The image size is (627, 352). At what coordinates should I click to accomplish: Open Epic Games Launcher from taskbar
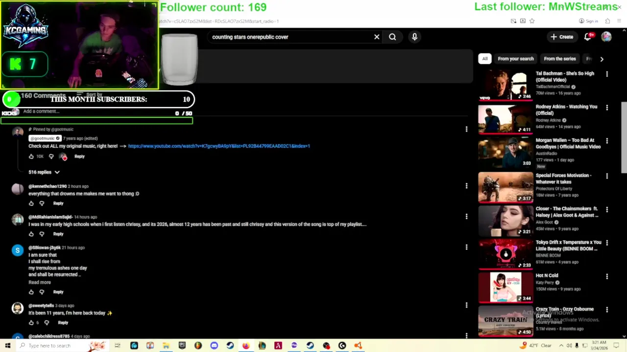click(x=182, y=346)
